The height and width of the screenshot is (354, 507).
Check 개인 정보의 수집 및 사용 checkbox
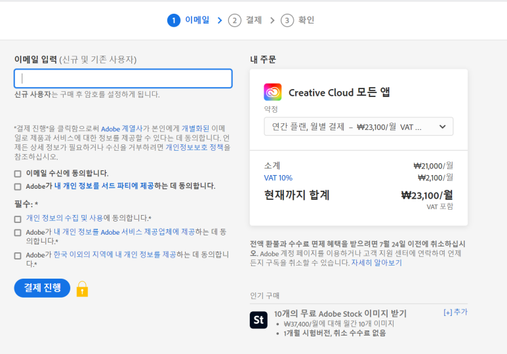click(x=18, y=219)
